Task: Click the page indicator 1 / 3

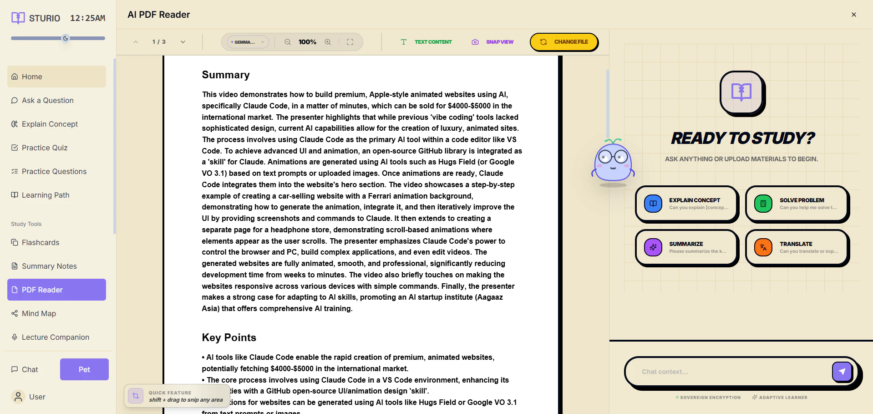Action: pos(159,42)
